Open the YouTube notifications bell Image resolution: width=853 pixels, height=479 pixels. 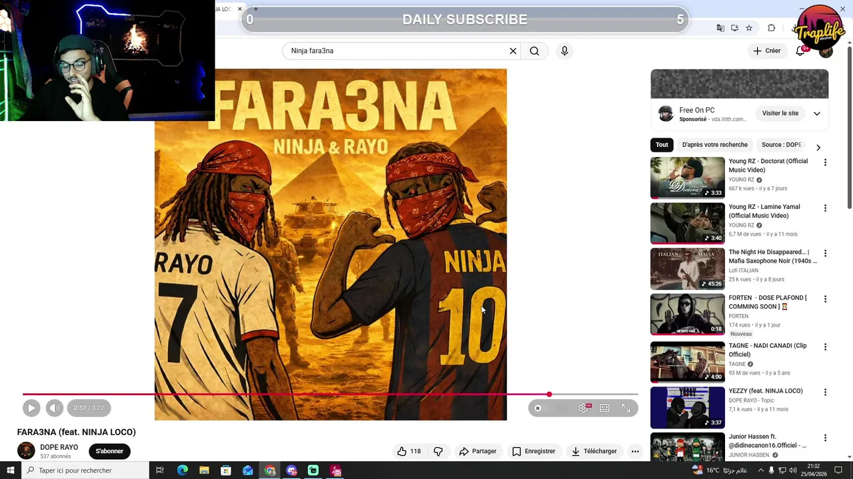tap(800, 51)
